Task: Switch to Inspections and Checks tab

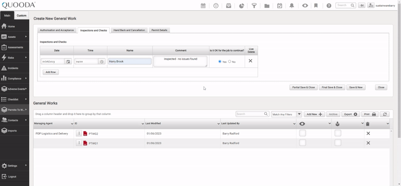Action: tap(94, 30)
